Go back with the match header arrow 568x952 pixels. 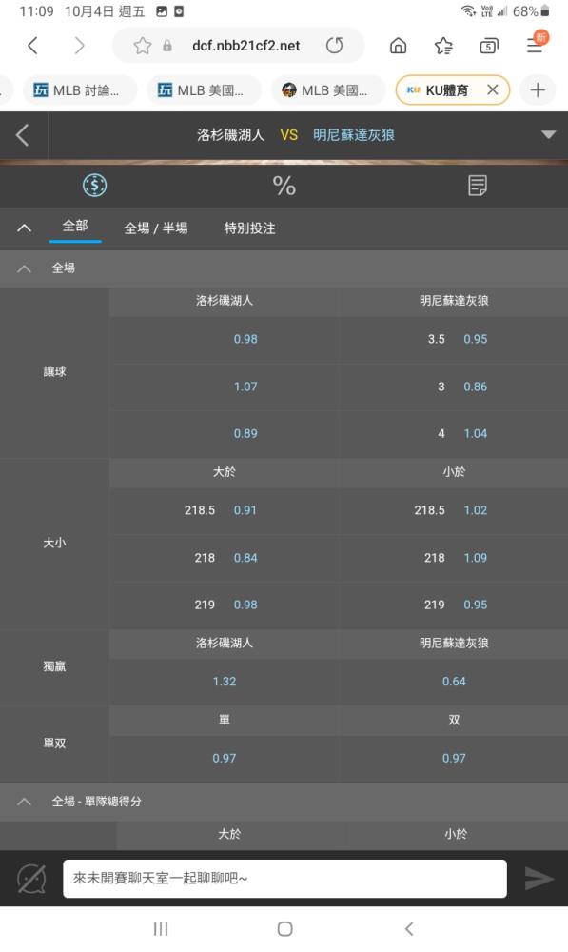(x=23, y=135)
